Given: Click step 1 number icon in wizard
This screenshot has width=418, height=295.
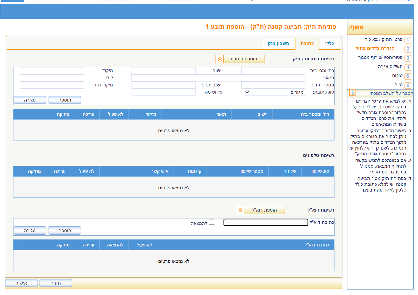Looking at the screenshot, I should click(x=408, y=40).
